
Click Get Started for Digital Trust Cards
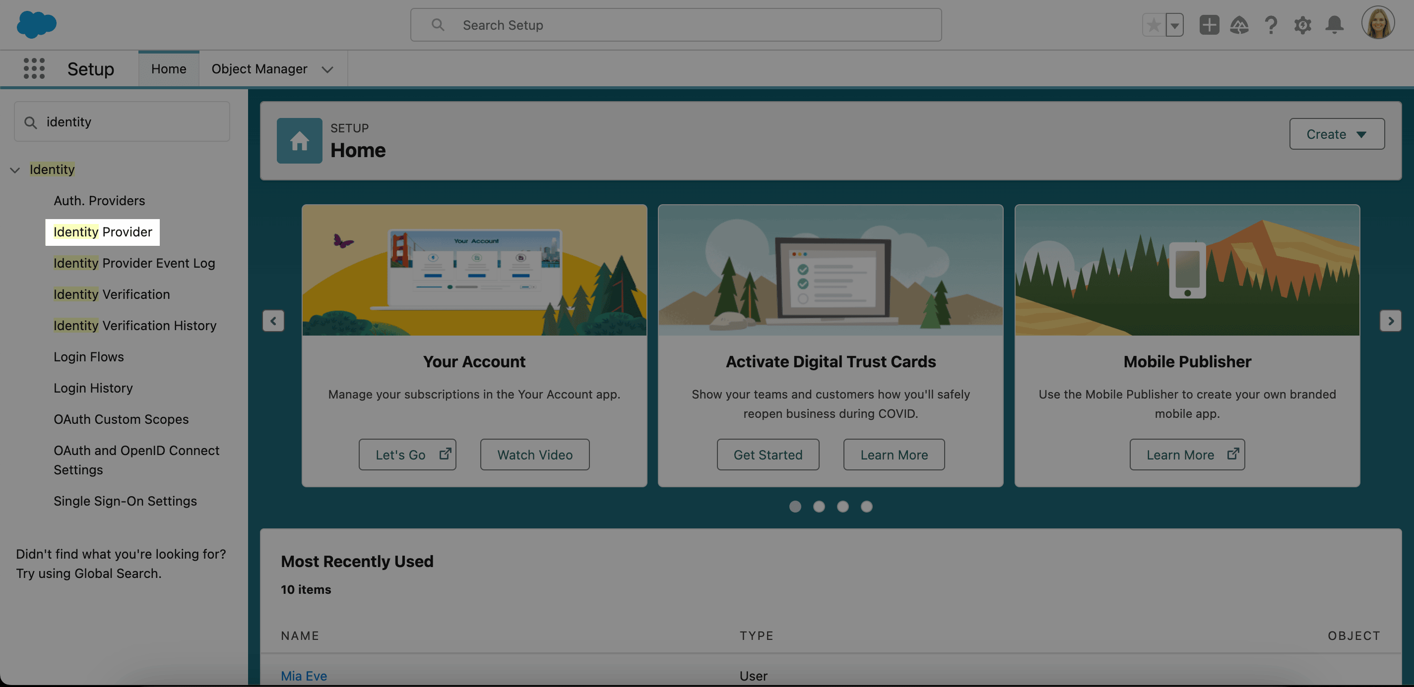point(768,455)
